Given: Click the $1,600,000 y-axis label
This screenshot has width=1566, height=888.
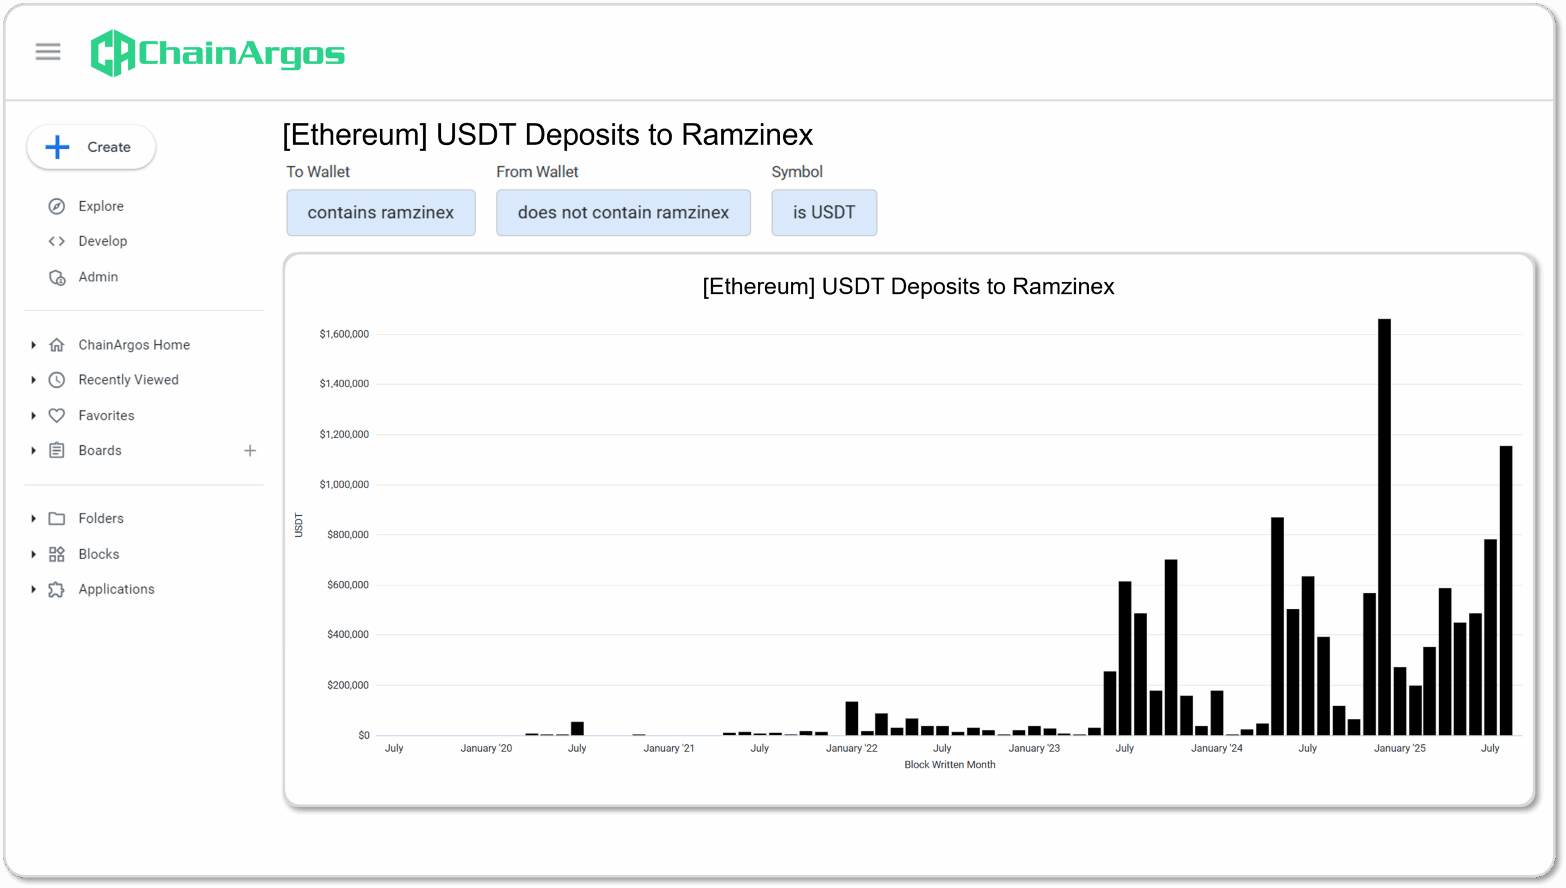Looking at the screenshot, I should pos(344,335).
